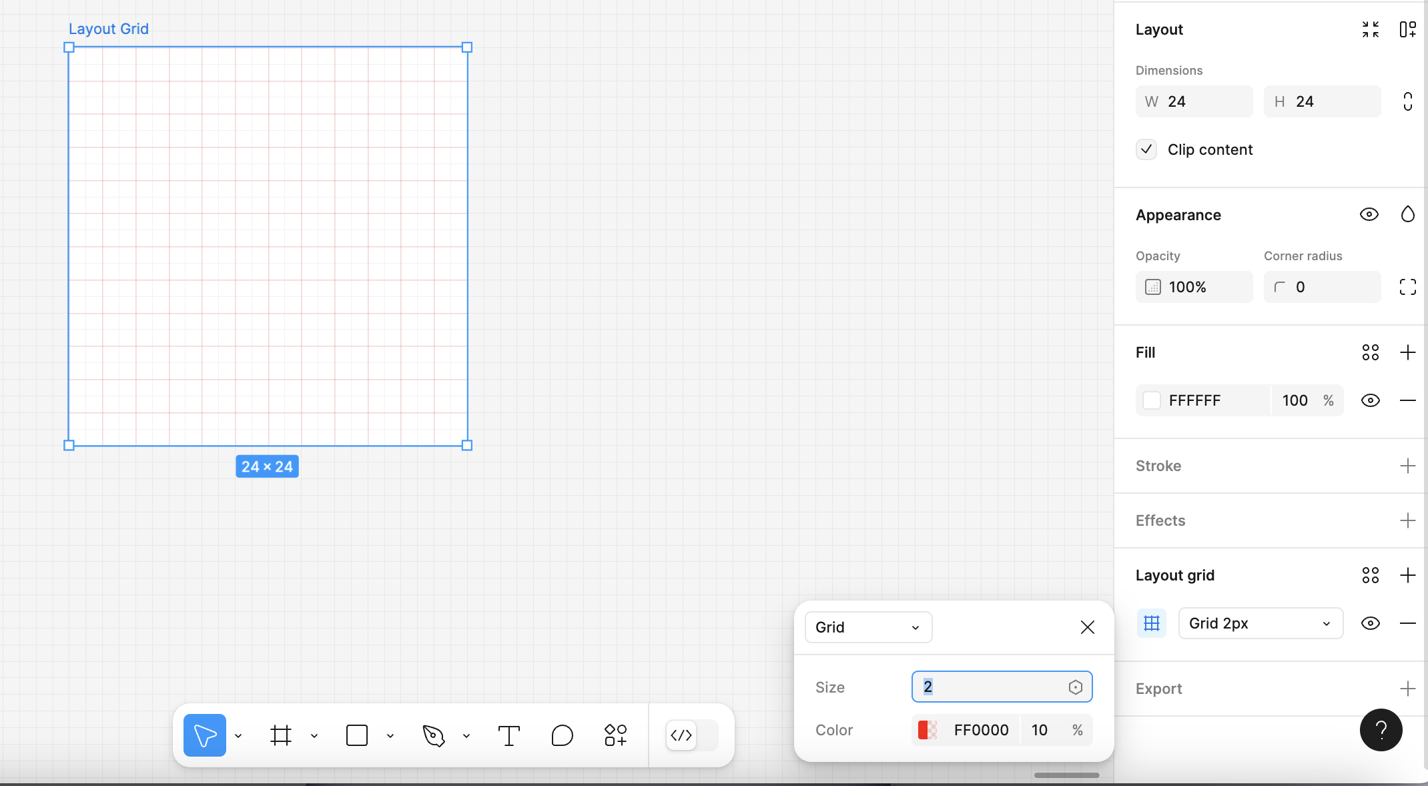Screen dimensions: 1428x786
Task: Uncheck the Clip content checkbox
Action: click(1146, 149)
